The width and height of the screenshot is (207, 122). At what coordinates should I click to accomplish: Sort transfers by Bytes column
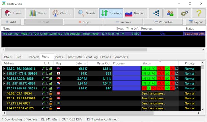[112, 29]
